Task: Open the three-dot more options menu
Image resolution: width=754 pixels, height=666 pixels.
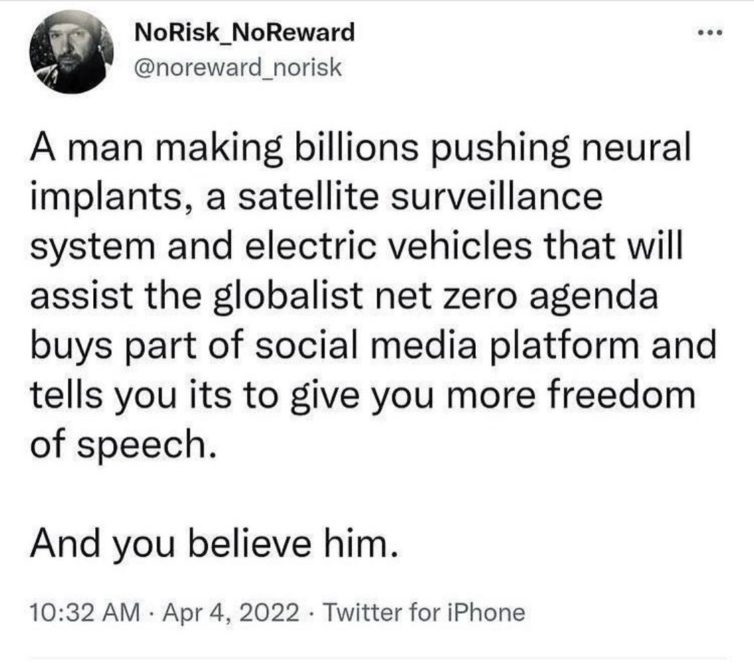Action: point(712,33)
